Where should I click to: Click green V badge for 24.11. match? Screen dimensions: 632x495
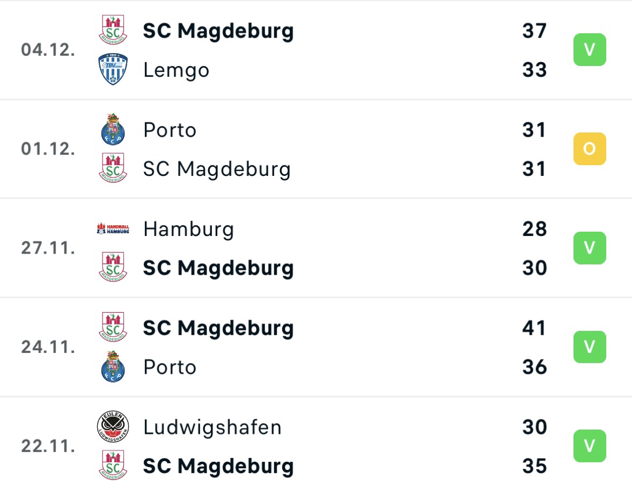click(x=589, y=347)
